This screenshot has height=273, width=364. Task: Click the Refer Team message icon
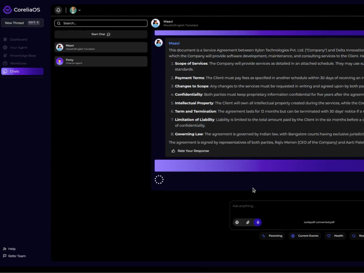pyautogui.click(x=5, y=256)
